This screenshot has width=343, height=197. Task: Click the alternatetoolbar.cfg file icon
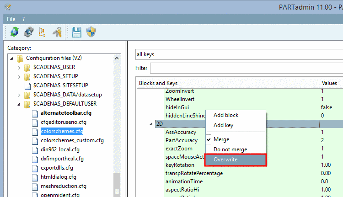pos(35,113)
